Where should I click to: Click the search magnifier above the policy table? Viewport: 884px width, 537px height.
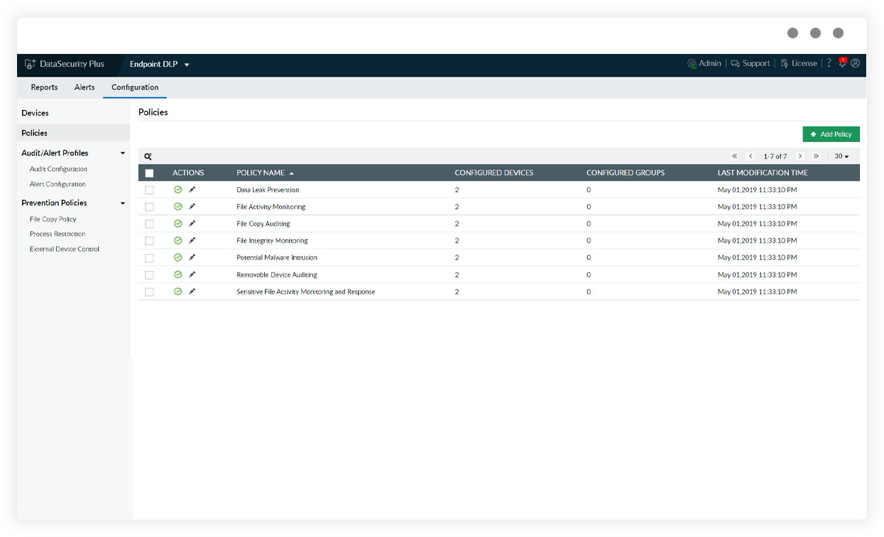pos(147,155)
